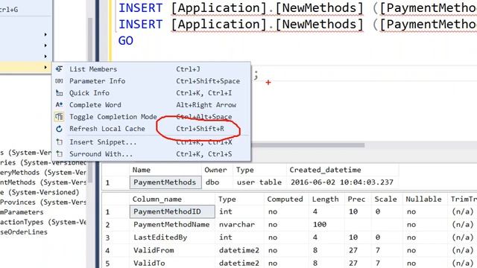Viewport: 477px width, 268px height.
Task: Click the PurchaseOrderLines tree item
Action: [24, 232]
